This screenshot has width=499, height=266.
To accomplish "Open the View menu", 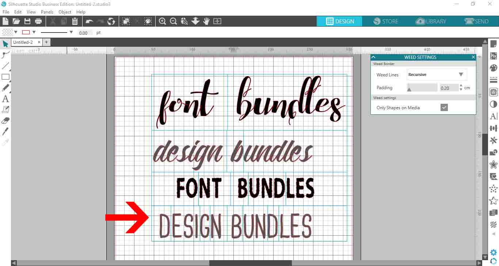I will pyautogui.click(x=31, y=12).
